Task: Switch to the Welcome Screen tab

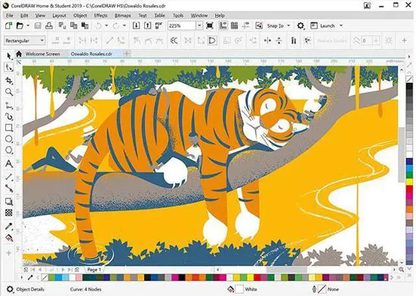Action: click(42, 54)
